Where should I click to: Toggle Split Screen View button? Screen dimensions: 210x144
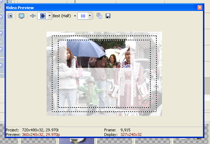pyautogui.click(x=43, y=16)
